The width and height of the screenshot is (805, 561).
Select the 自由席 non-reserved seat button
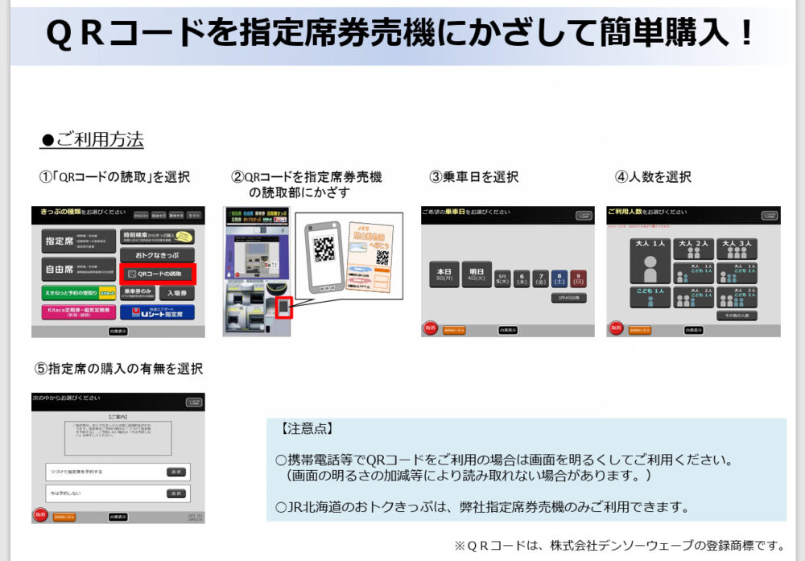79,269
